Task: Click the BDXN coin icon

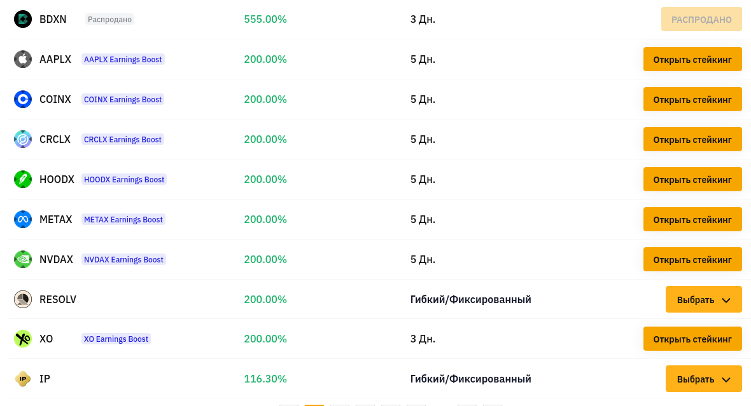Action: (22, 19)
